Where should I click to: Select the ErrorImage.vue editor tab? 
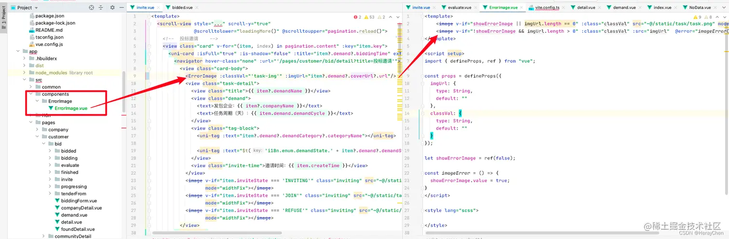coord(502,8)
